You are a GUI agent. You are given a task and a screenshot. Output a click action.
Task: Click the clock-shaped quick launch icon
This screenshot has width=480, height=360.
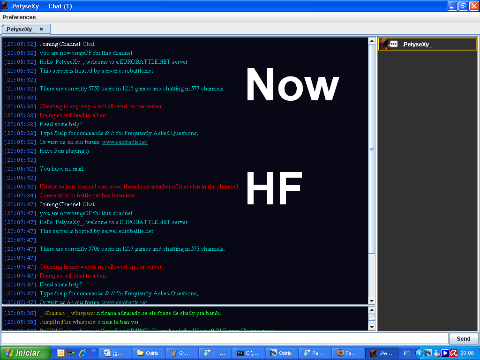pyautogui.click(x=61, y=353)
